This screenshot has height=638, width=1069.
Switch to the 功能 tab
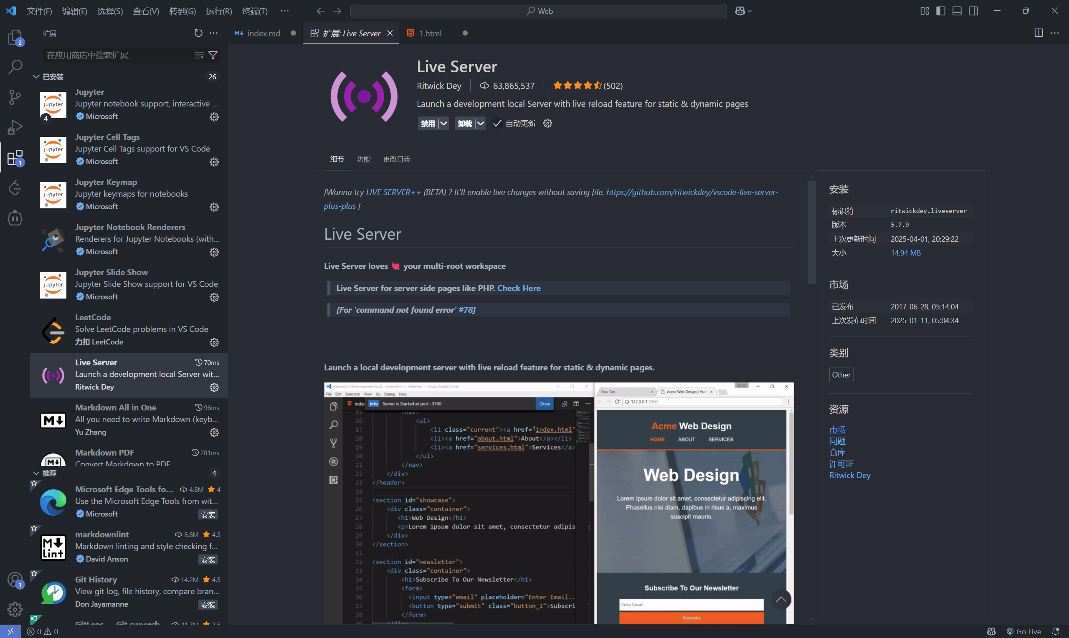pyautogui.click(x=363, y=159)
